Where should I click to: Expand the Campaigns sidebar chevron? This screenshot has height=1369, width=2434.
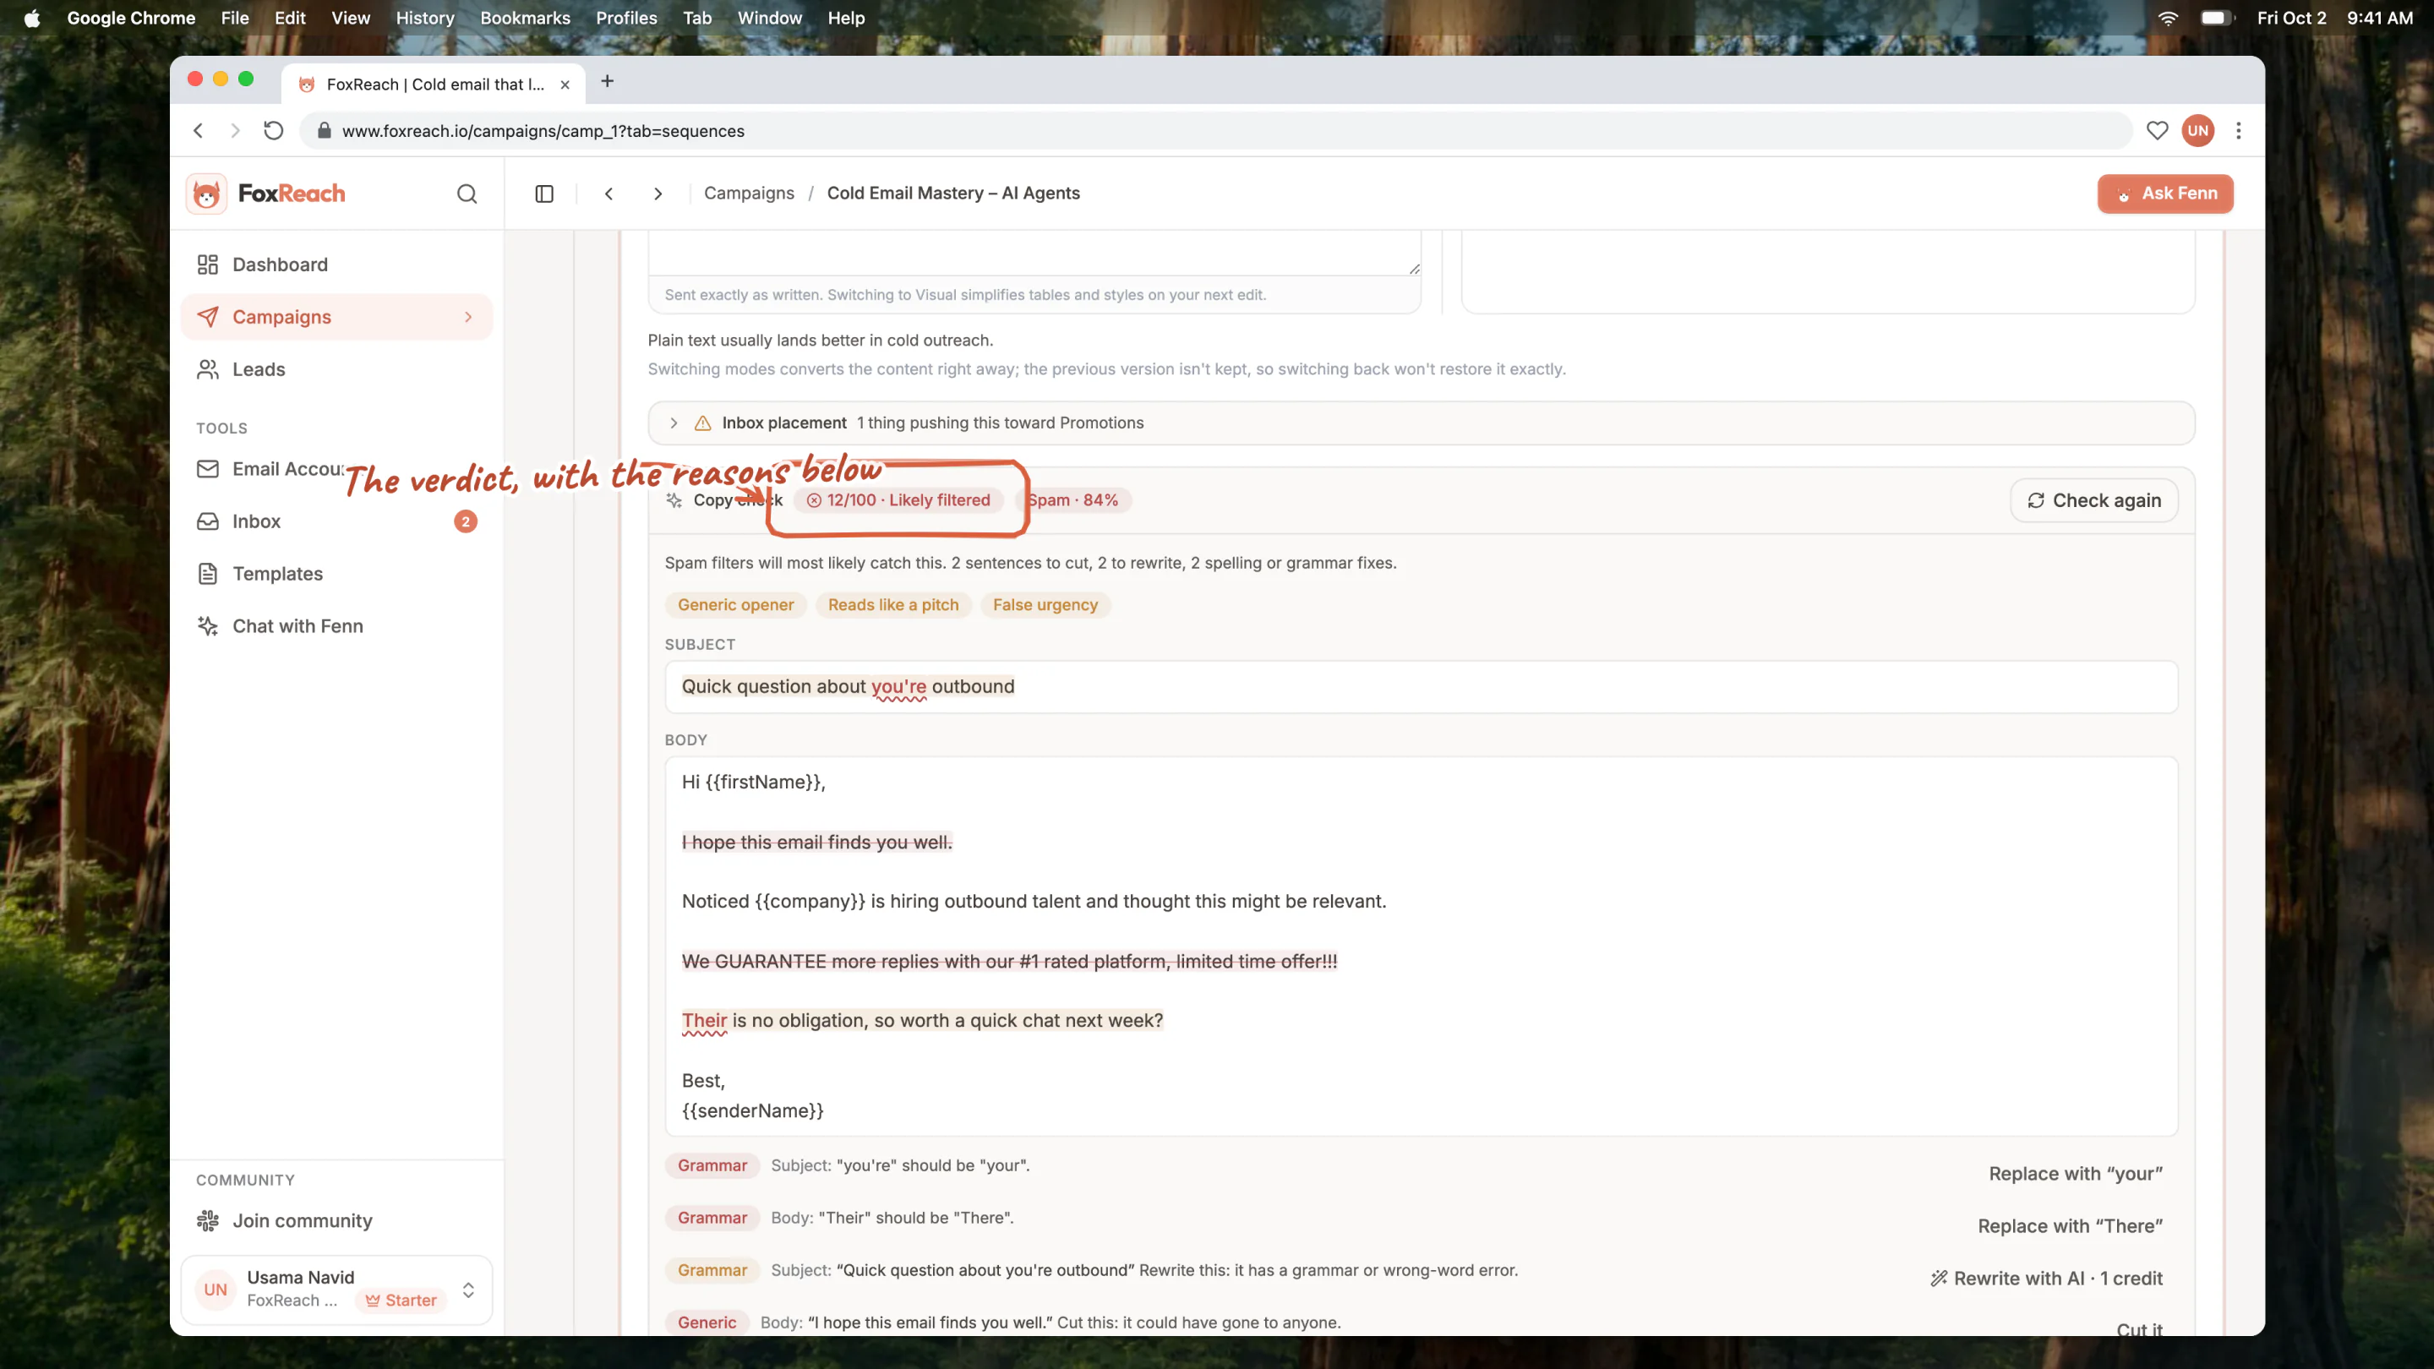pyautogui.click(x=467, y=318)
